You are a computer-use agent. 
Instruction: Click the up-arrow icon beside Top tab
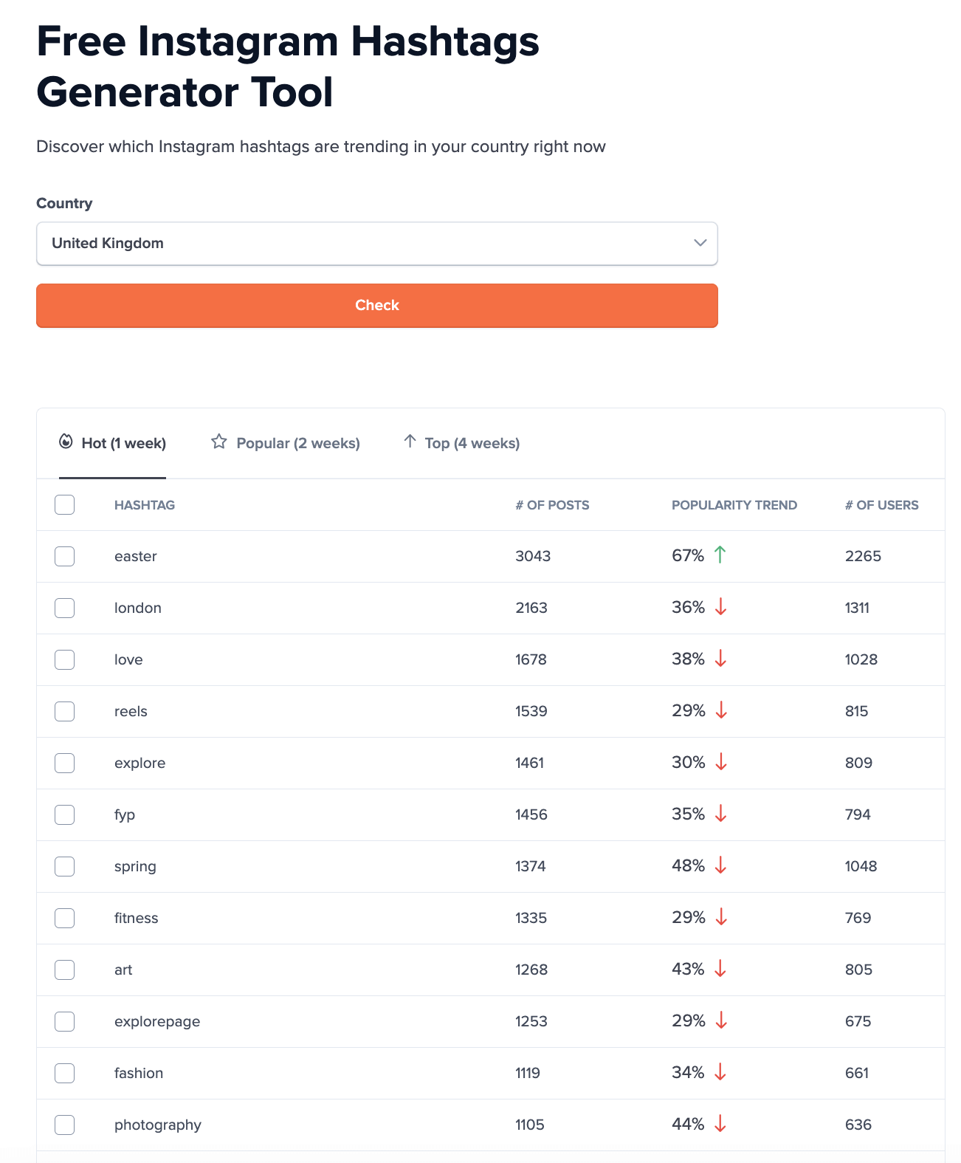[x=410, y=442]
